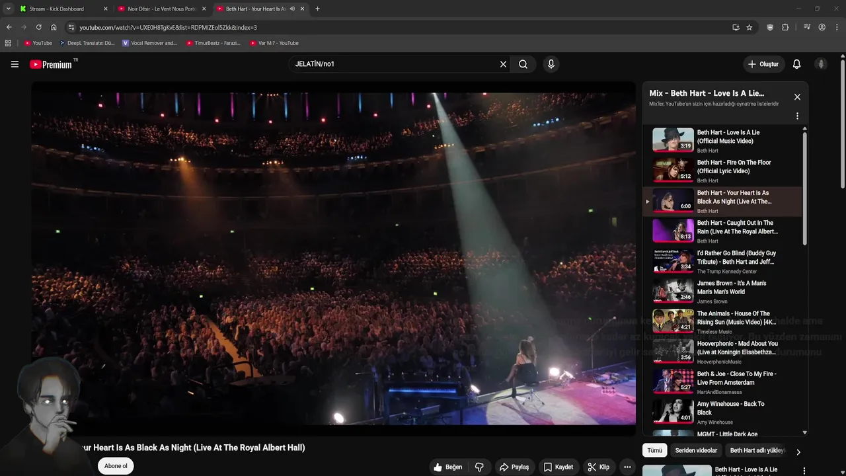Play I'd Rather Go Blind tribute
Image resolution: width=846 pixels, height=476 pixels.
tap(723, 261)
